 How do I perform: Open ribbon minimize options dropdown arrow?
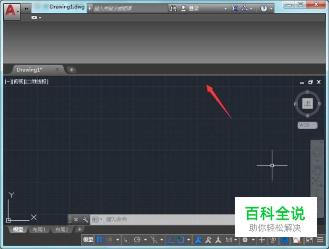(40, 18)
